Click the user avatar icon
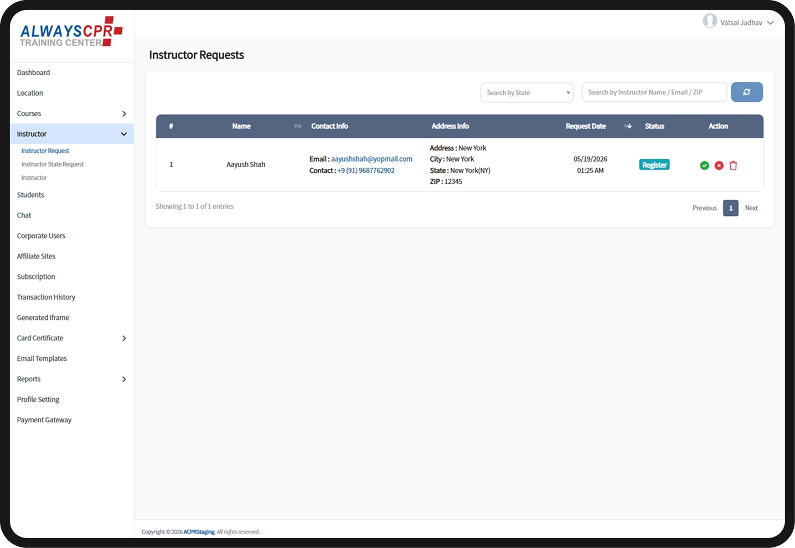The height and width of the screenshot is (548, 795). pos(710,21)
